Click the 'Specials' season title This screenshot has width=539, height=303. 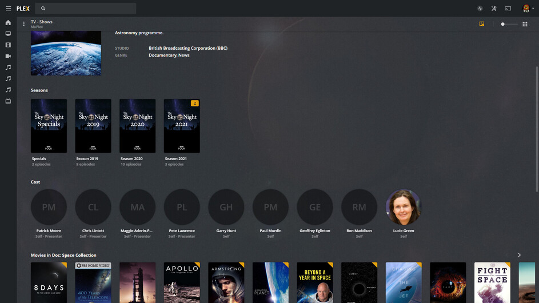point(39,158)
